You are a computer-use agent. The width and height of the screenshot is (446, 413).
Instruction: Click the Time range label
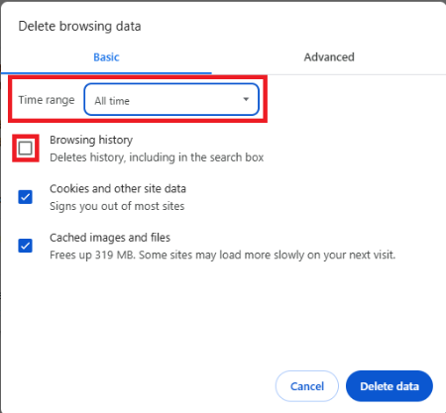(x=47, y=100)
